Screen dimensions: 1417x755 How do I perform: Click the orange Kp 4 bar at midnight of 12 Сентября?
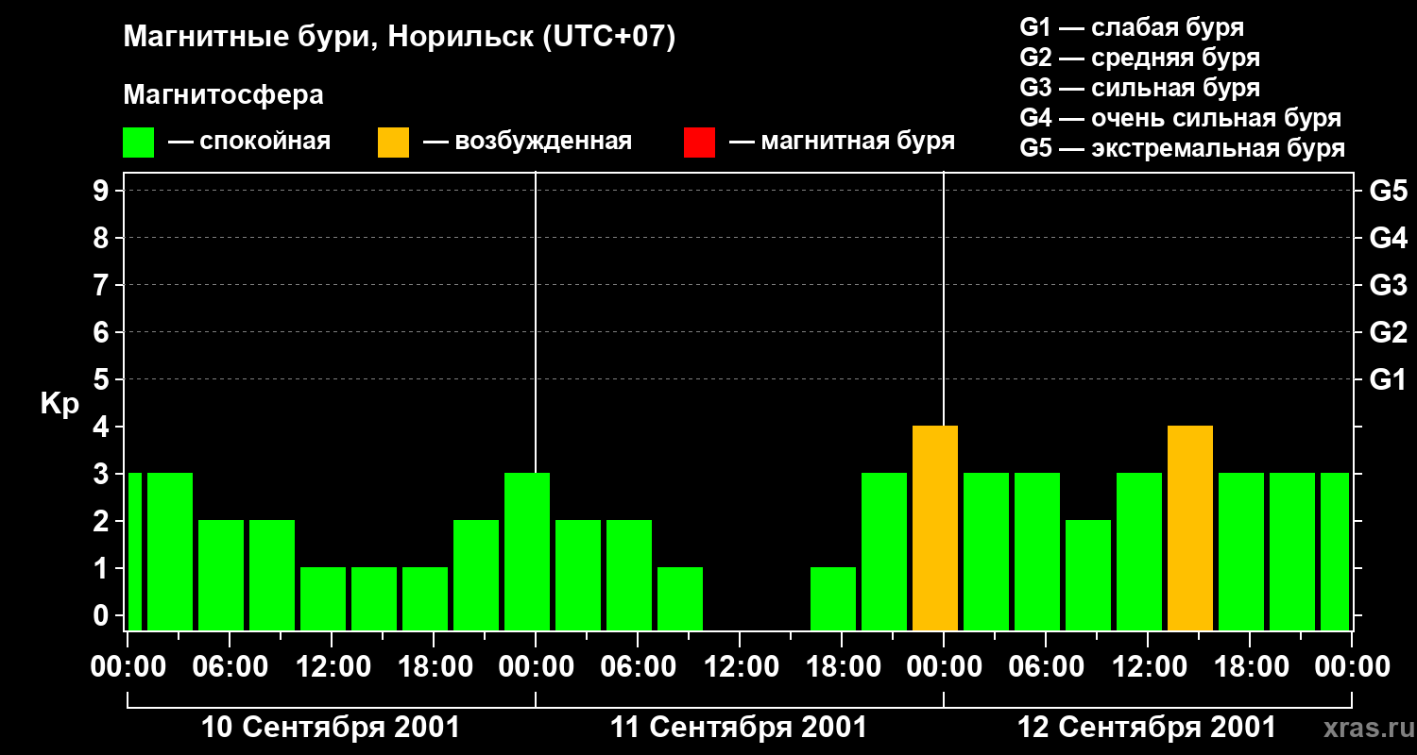(935, 528)
